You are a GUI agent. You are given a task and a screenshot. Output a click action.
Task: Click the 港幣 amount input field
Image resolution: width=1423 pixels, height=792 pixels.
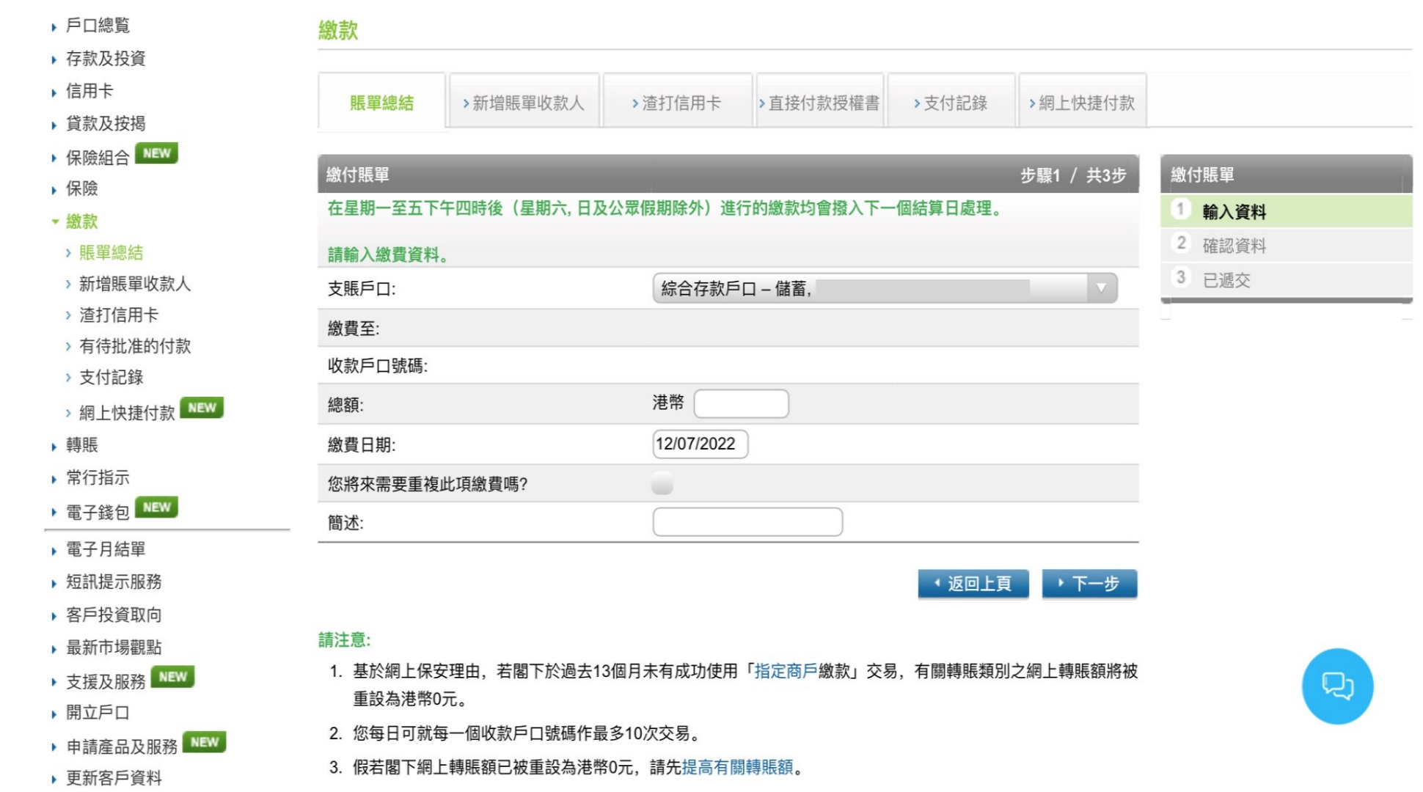(x=742, y=403)
